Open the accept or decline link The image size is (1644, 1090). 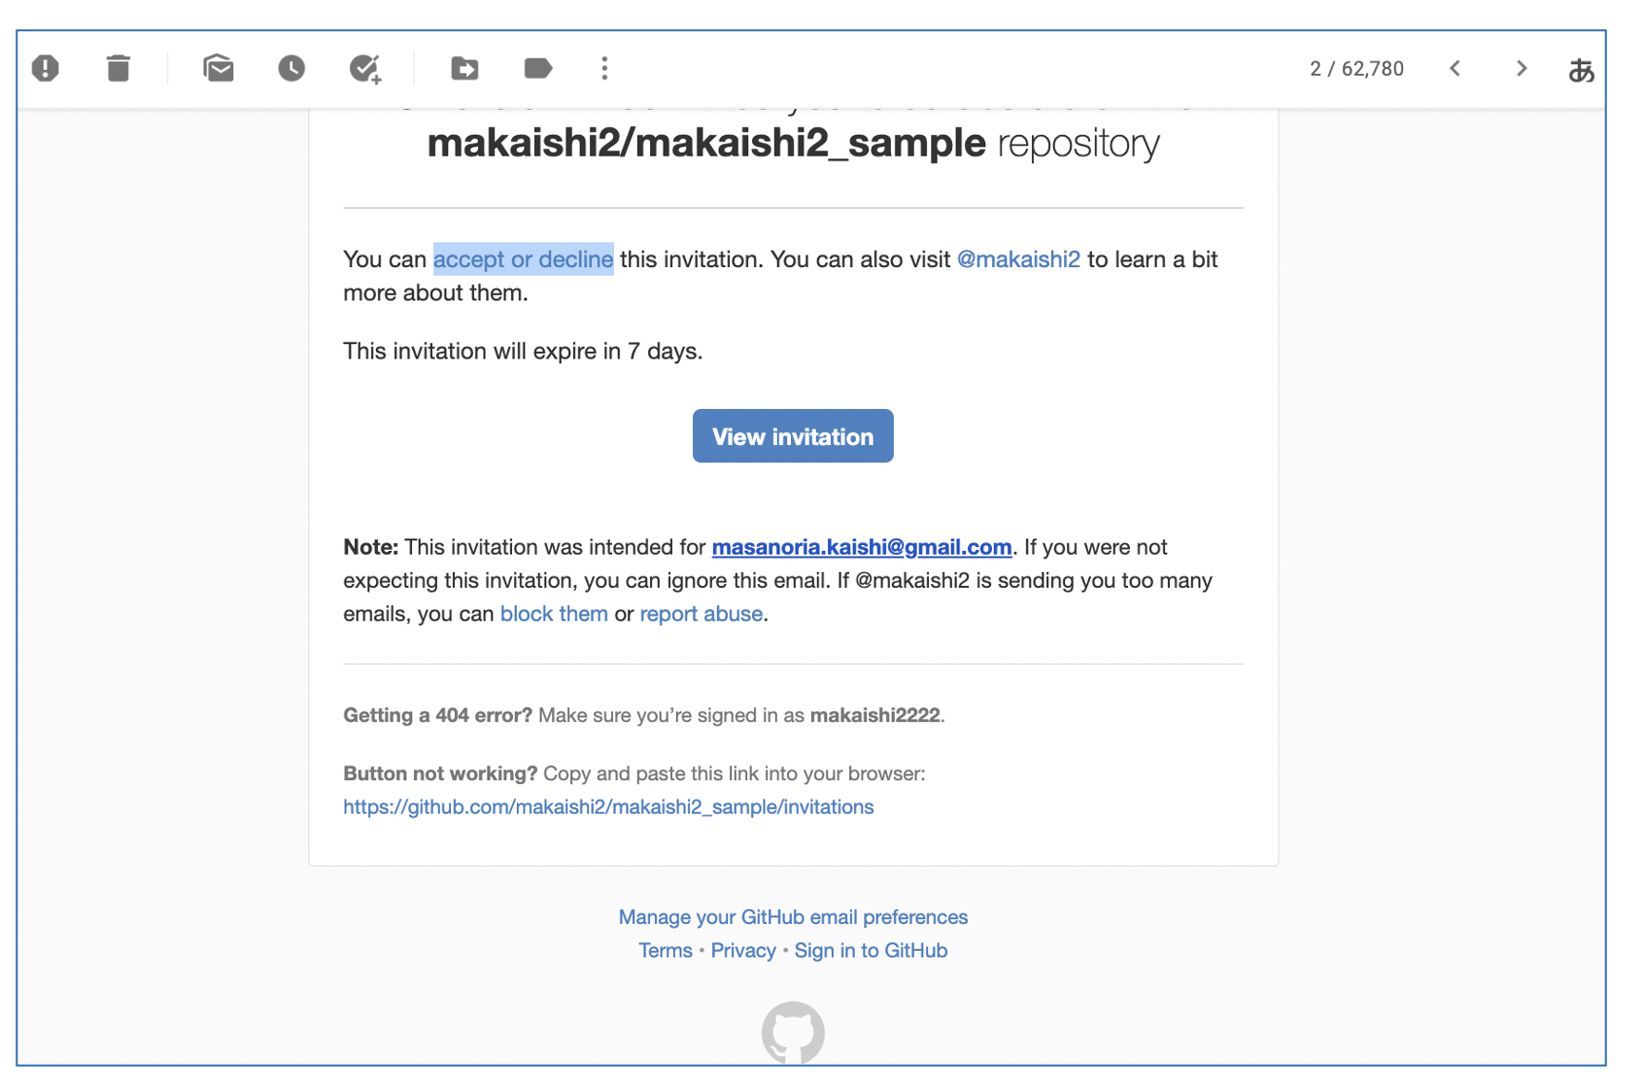523,259
